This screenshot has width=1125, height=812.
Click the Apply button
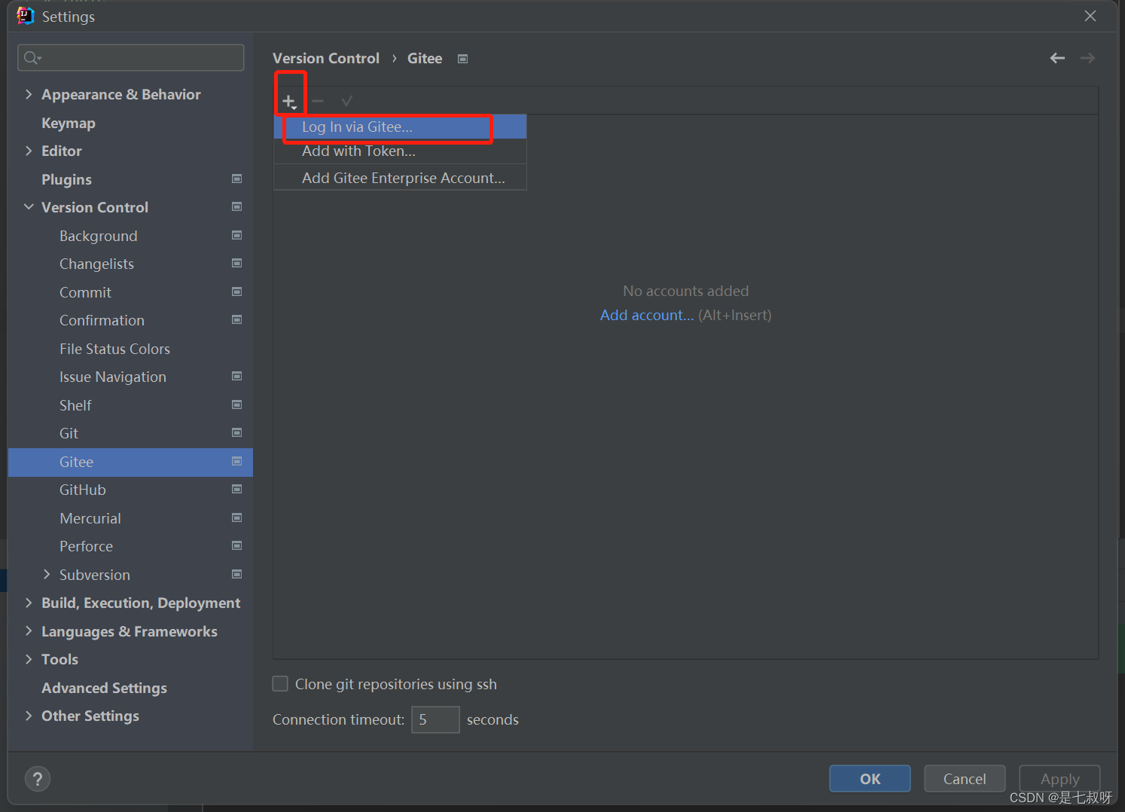(x=1059, y=779)
